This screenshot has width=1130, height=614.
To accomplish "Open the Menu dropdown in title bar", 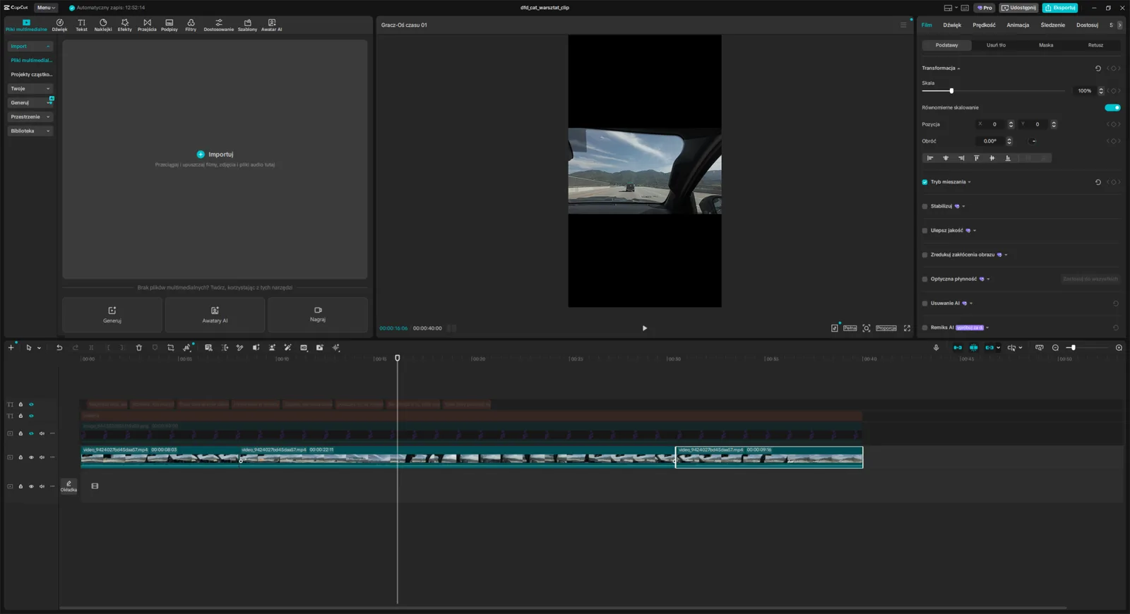I will pos(46,8).
